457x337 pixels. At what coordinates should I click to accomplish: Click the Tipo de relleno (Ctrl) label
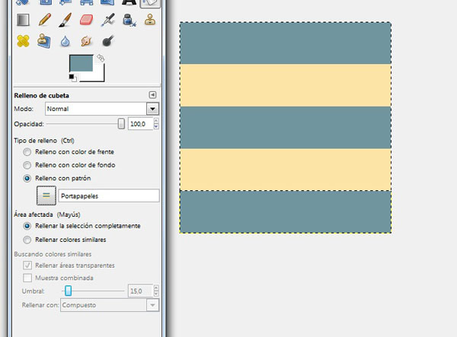pos(44,141)
